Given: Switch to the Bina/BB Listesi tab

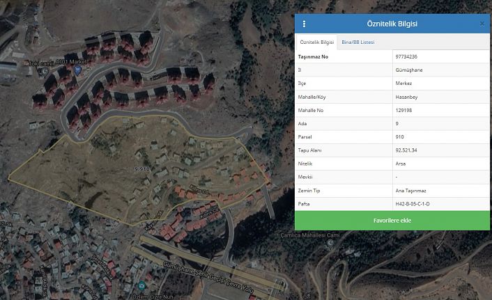Looking at the screenshot, I should click(358, 42).
